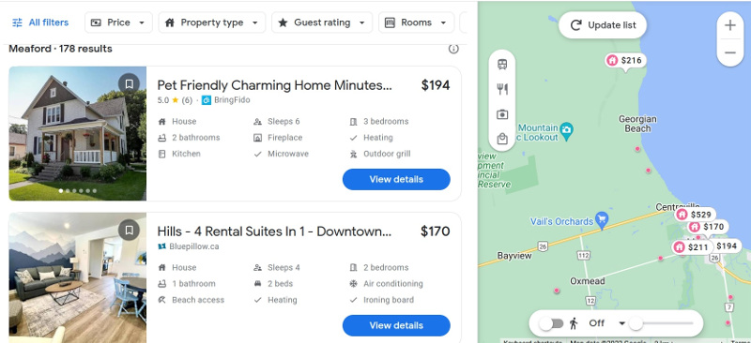Show shopping places on the map
The image size is (751, 343).
coord(502,140)
